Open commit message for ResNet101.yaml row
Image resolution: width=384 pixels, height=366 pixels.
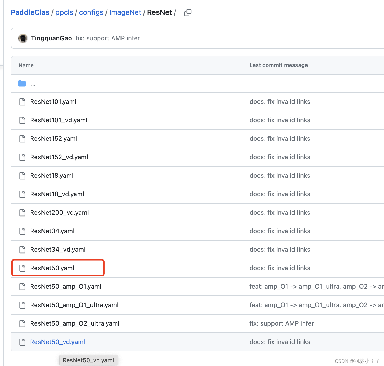tap(280, 102)
